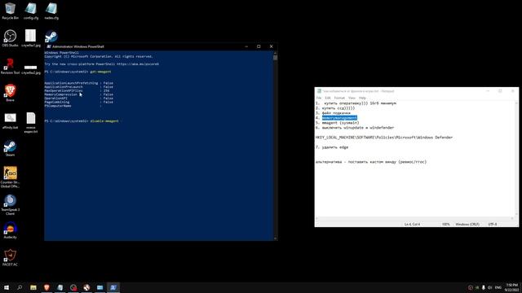Open the Windows Start menu

click(x=7, y=287)
